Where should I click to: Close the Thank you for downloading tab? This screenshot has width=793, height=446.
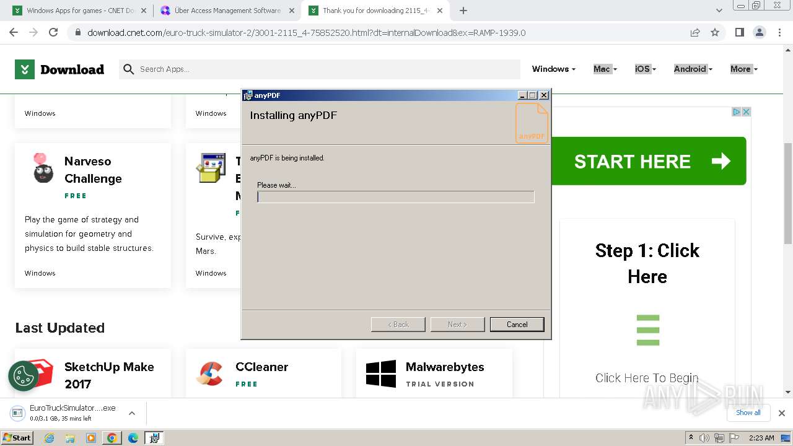[440, 11]
